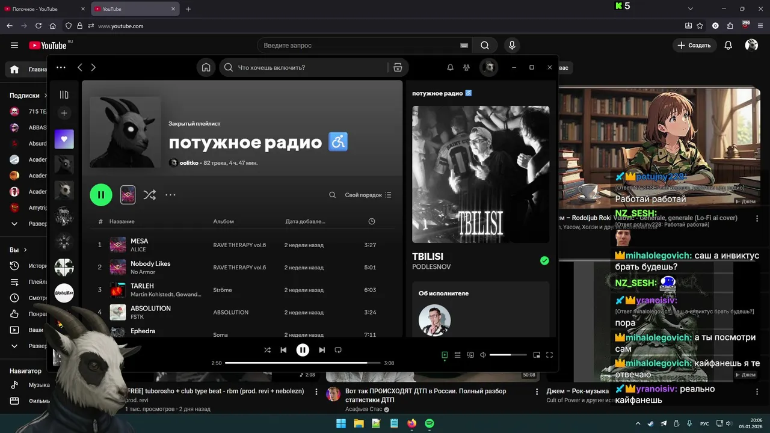Open a new browser tab with plus
The width and height of the screenshot is (770, 433).
click(x=188, y=9)
